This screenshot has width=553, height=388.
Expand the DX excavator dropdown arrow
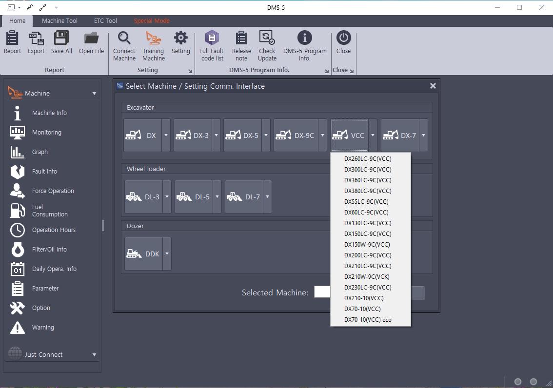(x=166, y=136)
